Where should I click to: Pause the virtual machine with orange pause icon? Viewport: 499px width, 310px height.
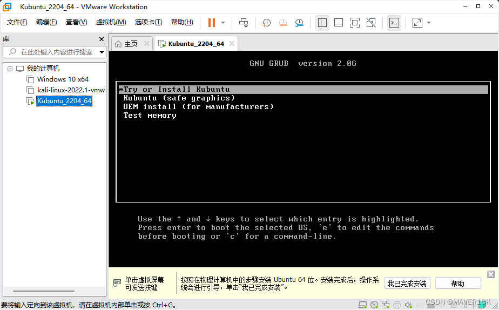(212, 23)
